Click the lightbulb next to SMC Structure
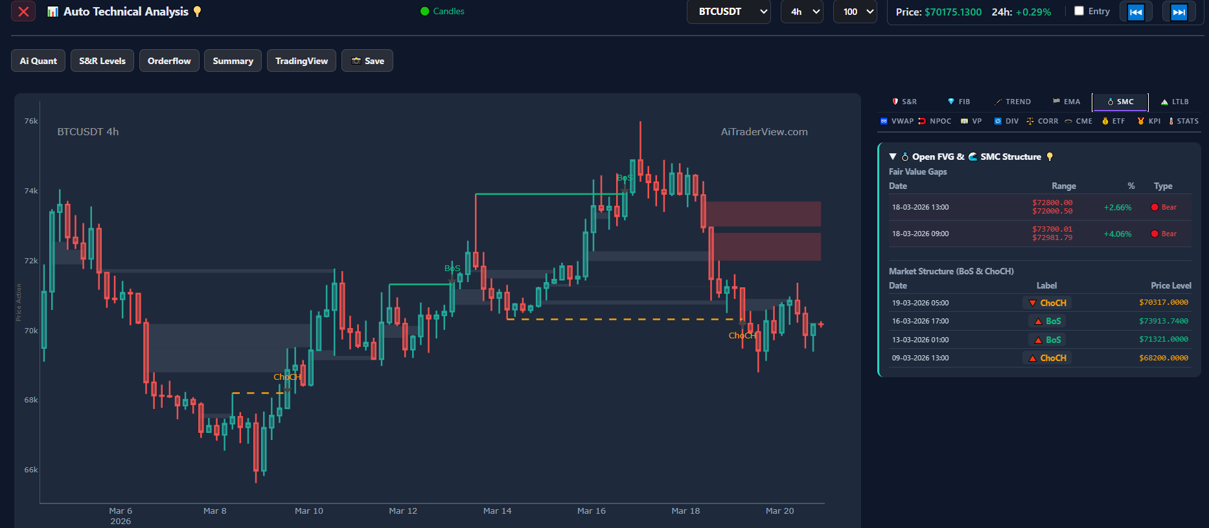1209x528 pixels. tap(1050, 157)
